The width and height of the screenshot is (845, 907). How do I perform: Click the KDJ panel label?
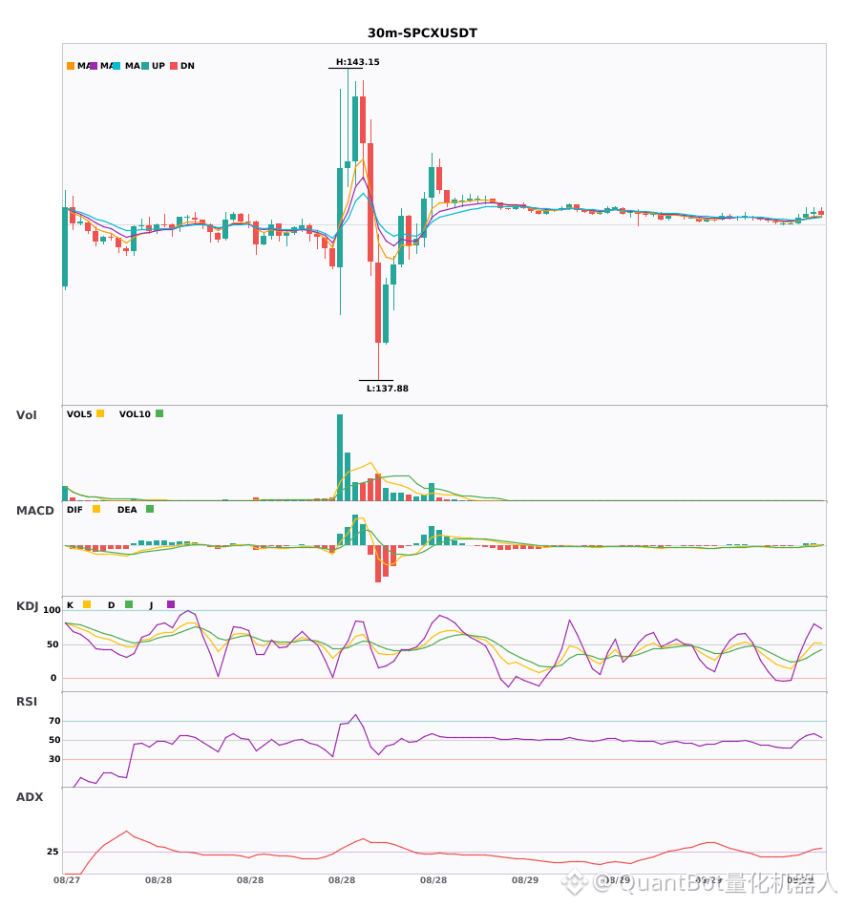[27, 606]
